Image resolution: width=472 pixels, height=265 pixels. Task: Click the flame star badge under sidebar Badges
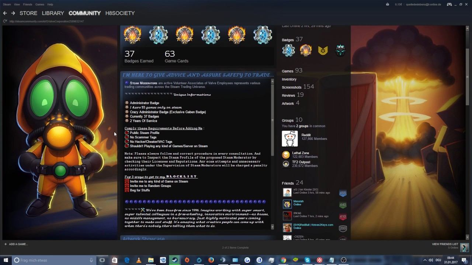tap(306, 50)
